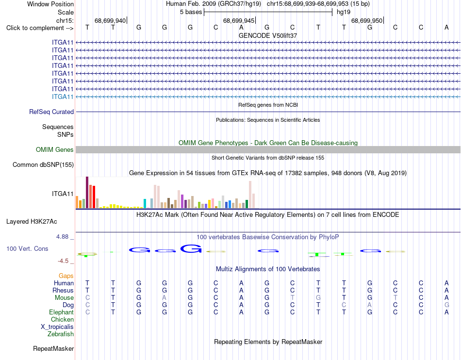Click the Elephant species label
The image size is (461, 360).
tap(61, 312)
